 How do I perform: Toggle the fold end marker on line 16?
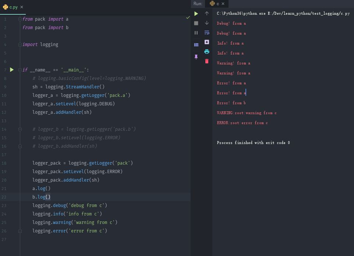click(20, 146)
